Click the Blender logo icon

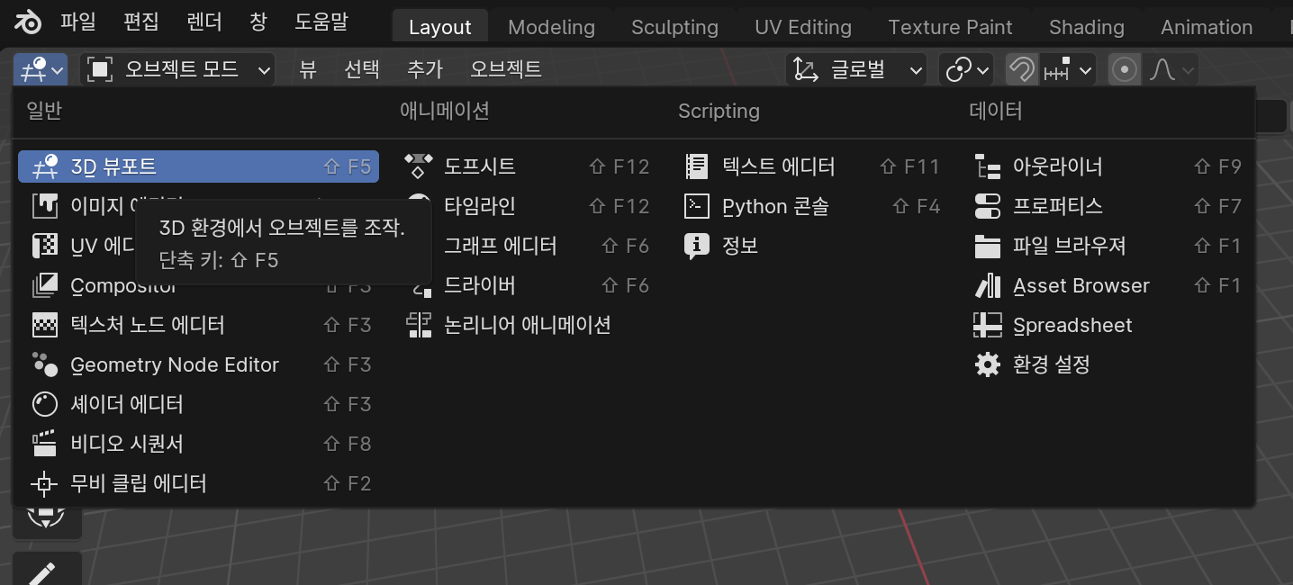tap(27, 23)
